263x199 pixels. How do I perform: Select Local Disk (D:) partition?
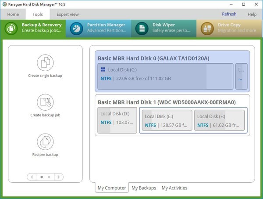pyautogui.click(x=117, y=120)
